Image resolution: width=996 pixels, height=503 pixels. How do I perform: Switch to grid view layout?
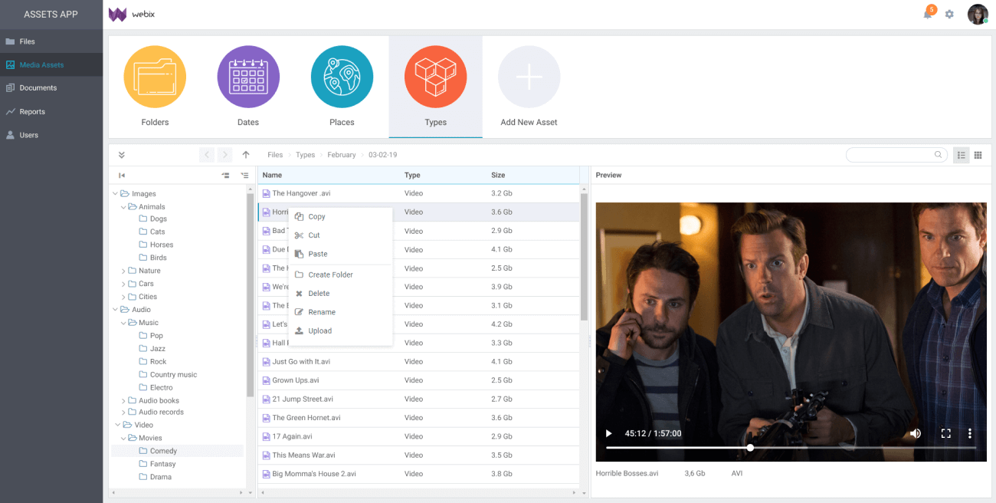point(978,155)
